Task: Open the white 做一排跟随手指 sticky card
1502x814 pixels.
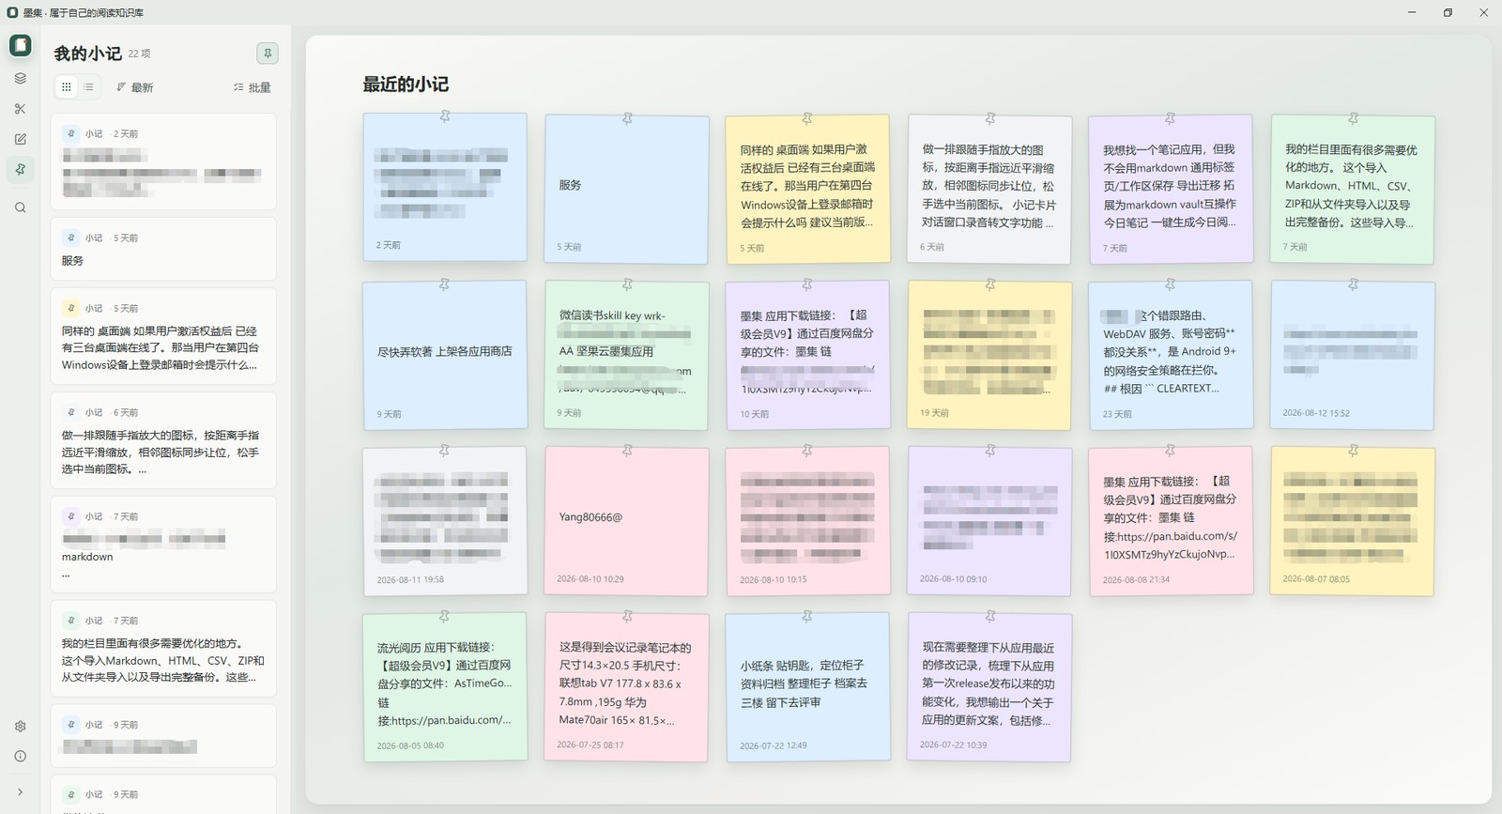Action: point(989,189)
